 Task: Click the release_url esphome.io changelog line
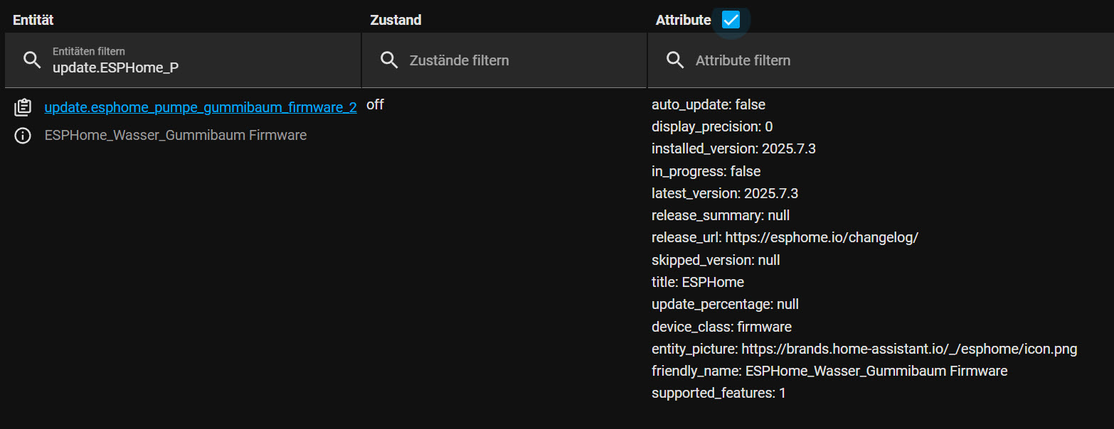coord(785,237)
